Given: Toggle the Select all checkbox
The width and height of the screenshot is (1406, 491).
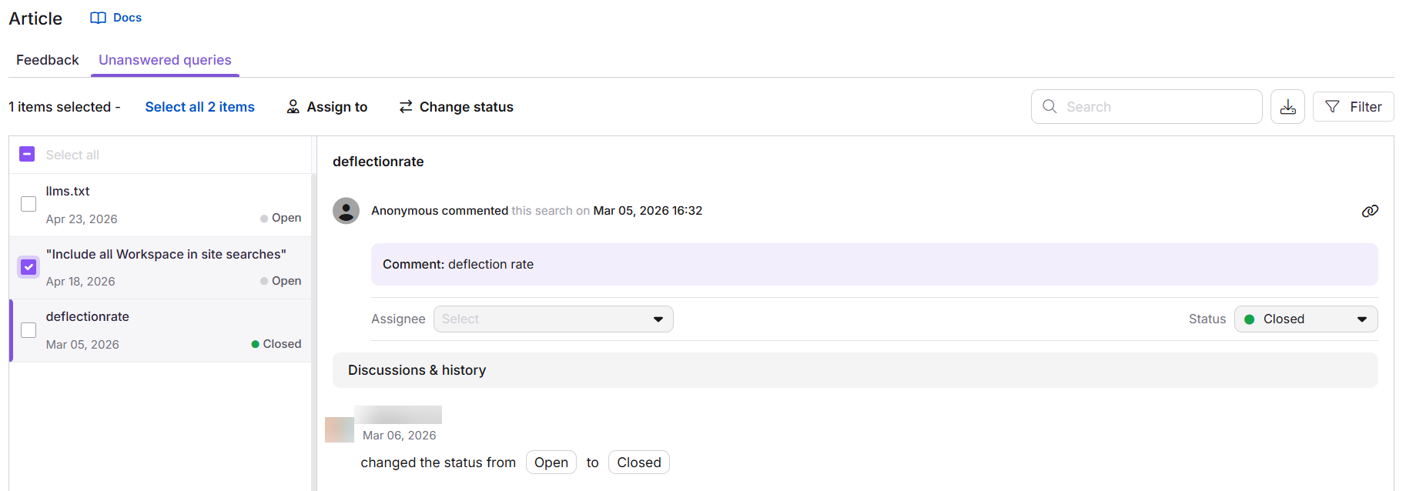Looking at the screenshot, I should (x=27, y=154).
